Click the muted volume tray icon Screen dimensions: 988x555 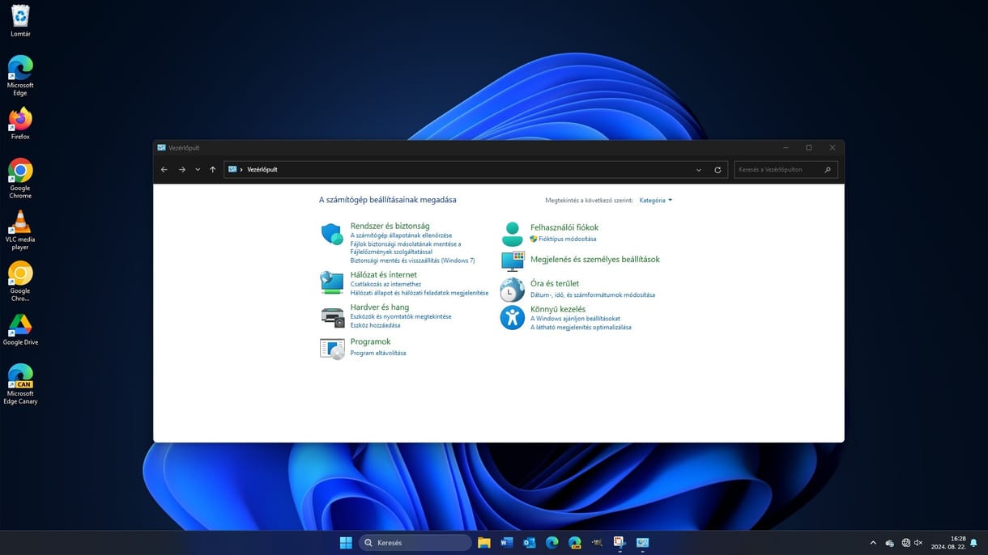[x=918, y=543]
